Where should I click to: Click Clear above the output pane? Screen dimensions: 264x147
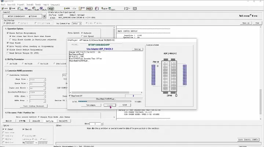tap(257, 23)
